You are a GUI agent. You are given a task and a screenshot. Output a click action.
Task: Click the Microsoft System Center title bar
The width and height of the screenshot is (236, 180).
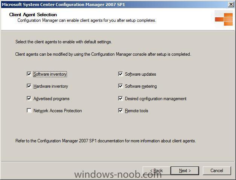coord(114,5)
